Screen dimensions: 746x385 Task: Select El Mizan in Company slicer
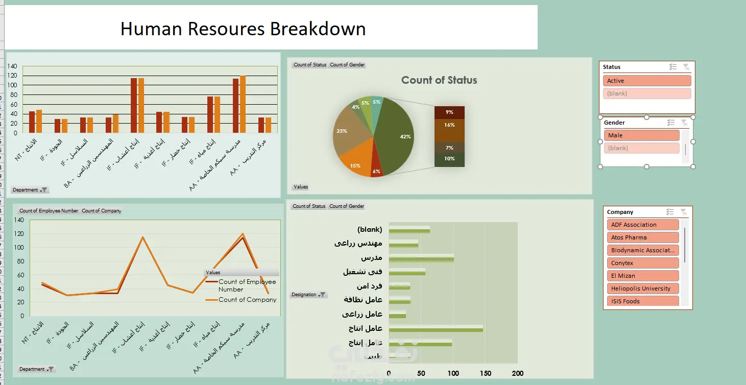coord(643,276)
